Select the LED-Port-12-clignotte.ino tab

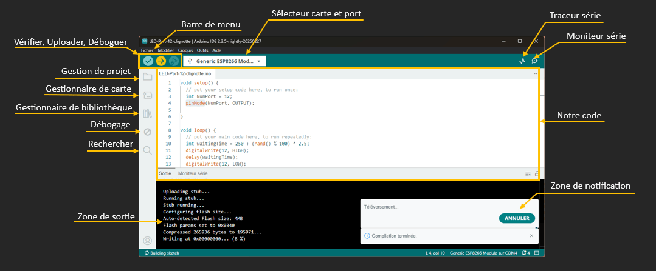pos(185,73)
